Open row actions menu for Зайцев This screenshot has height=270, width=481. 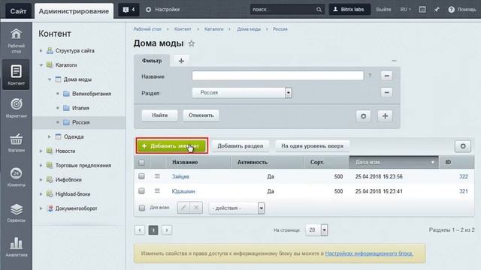click(x=157, y=176)
